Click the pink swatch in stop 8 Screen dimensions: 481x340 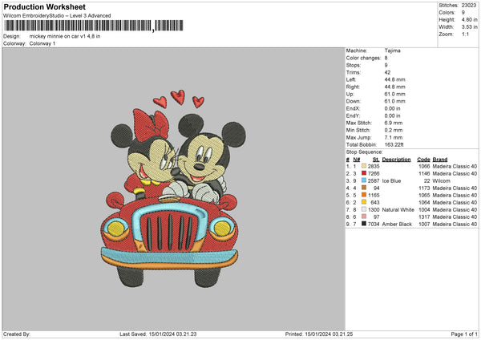[x=364, y=217]
